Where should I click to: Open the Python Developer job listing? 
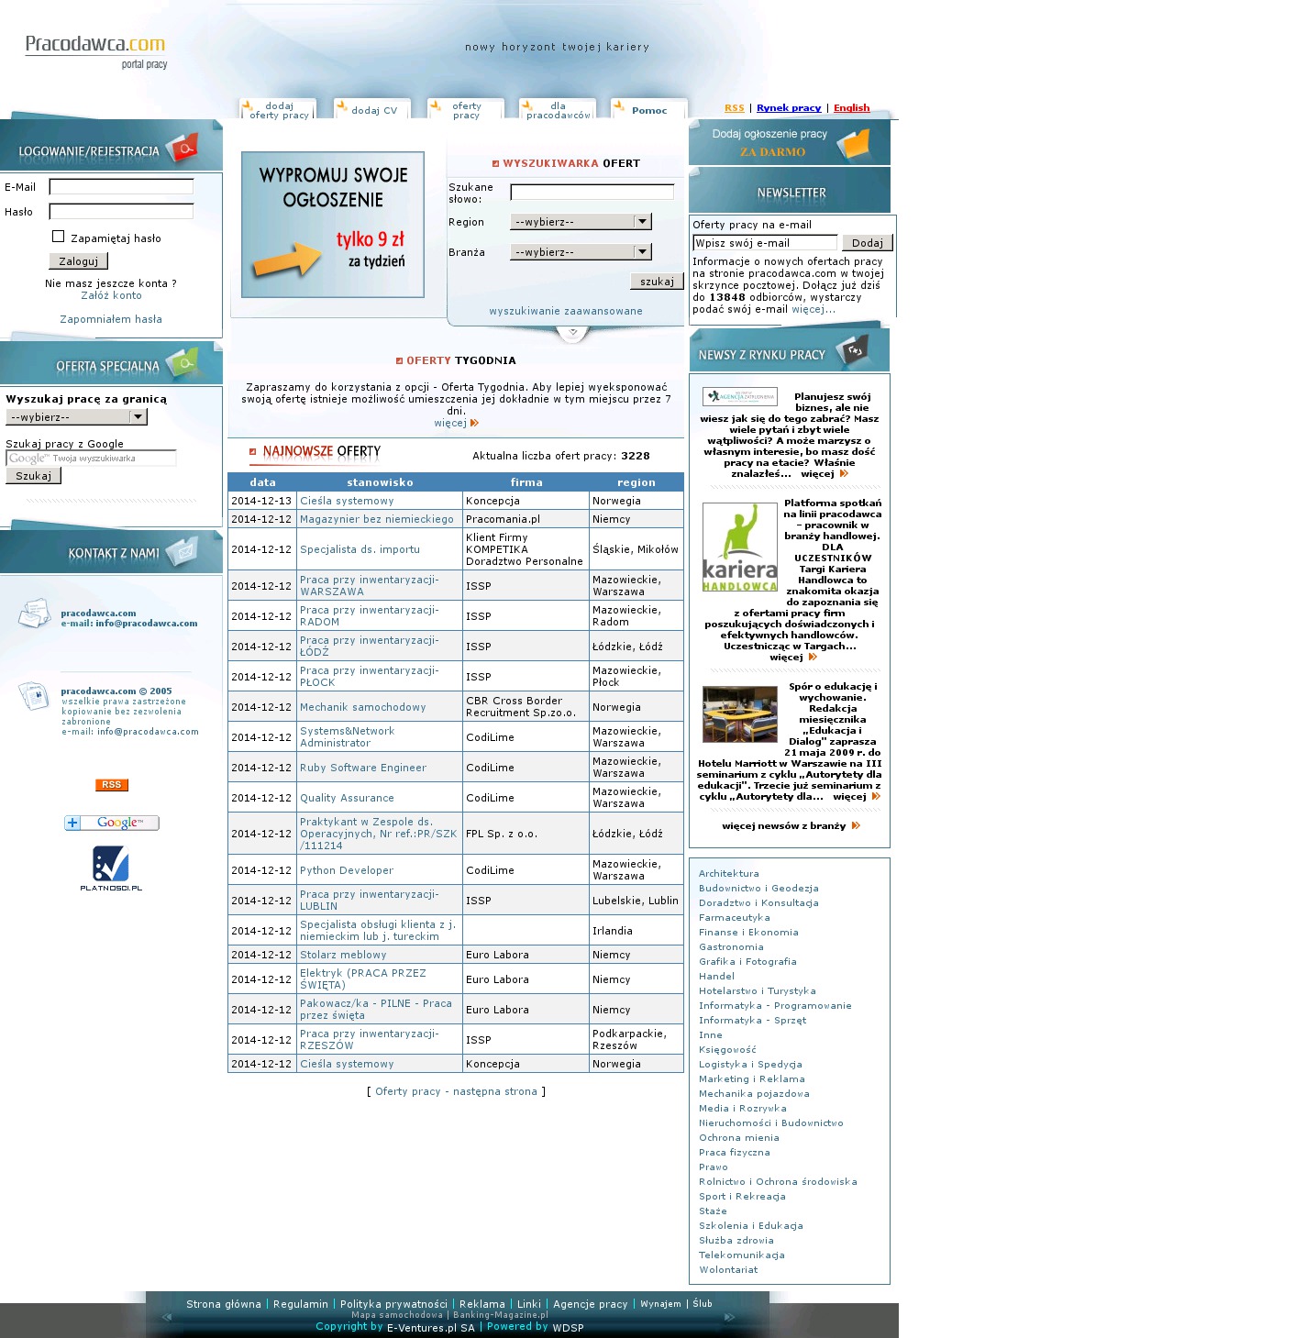click(x=347, y=870)
